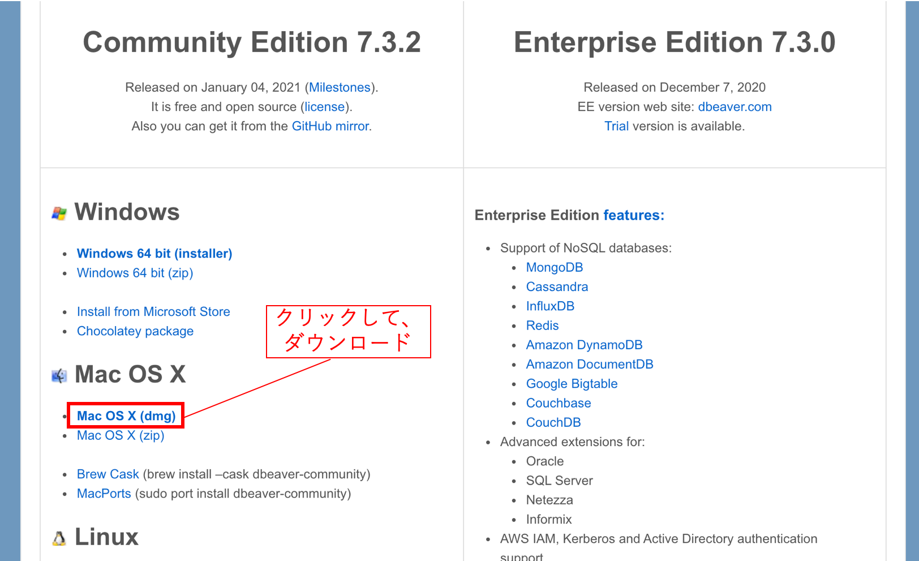Image resolution: width=919 pixels, height=561 pixels.
Task: Install from Microsoft Store
Action: (x=153, y=311)
